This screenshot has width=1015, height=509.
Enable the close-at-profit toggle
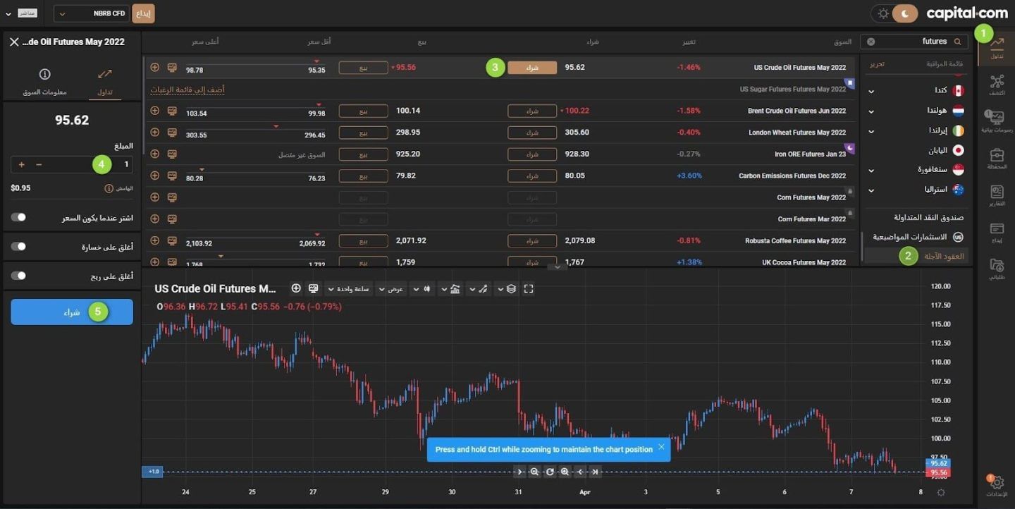click(x=18, y=276)
